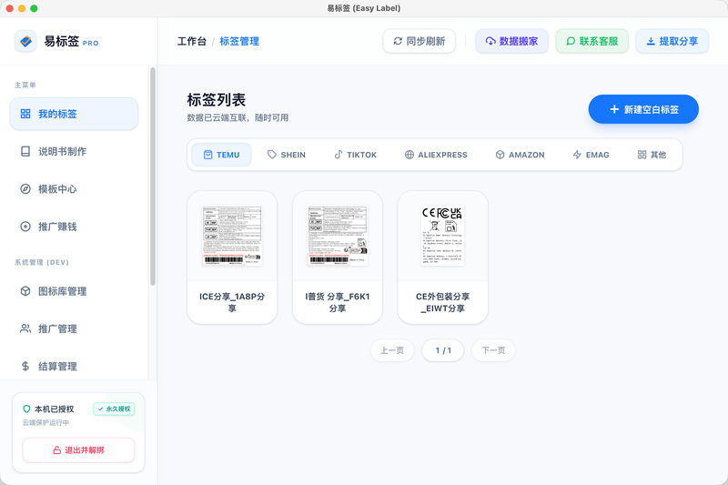Switch to the AMAZON tab

520,155
